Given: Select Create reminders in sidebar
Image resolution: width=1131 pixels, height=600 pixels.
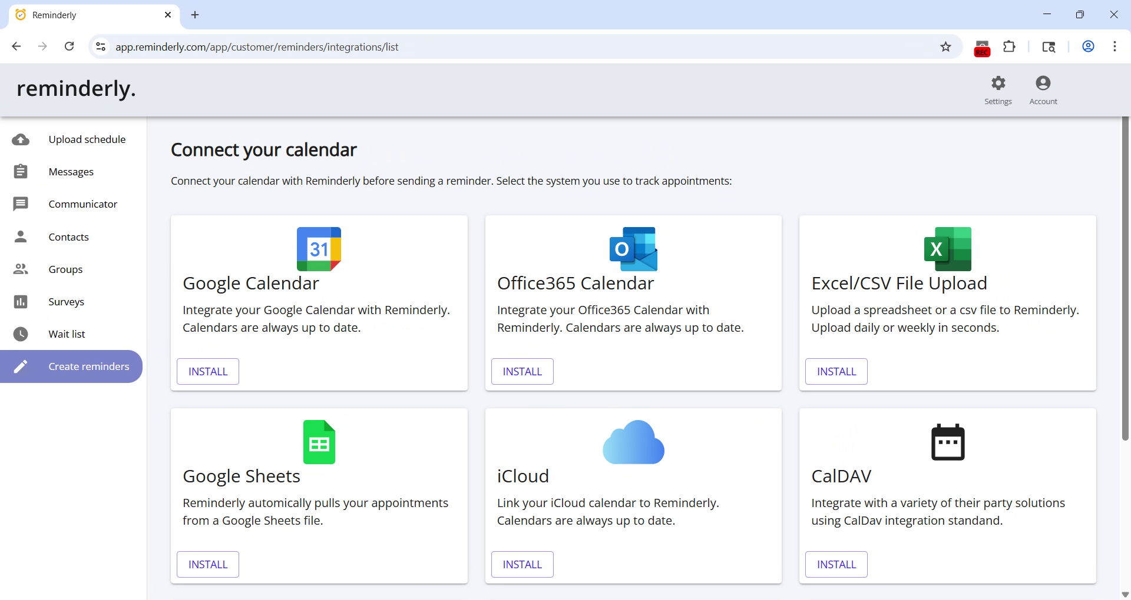Looking at the screenshot, I should coord(71,366).
